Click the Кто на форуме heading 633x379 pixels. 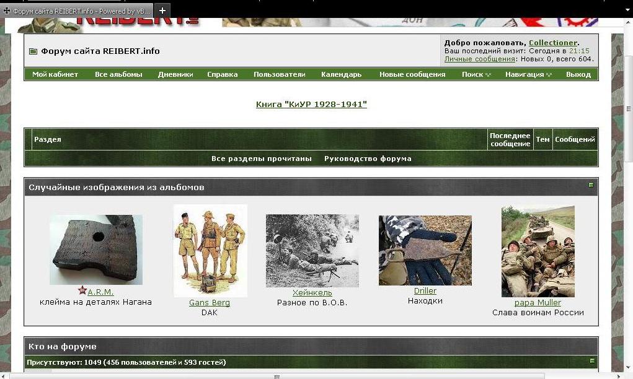point(63,346)
